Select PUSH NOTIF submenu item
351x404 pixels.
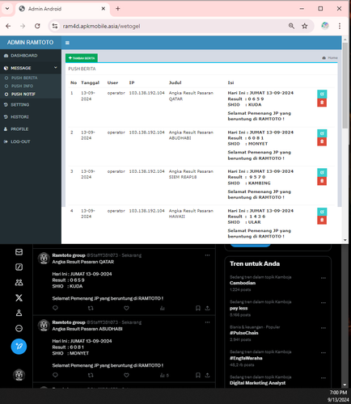pyautogui.click(x=23, y=94)
